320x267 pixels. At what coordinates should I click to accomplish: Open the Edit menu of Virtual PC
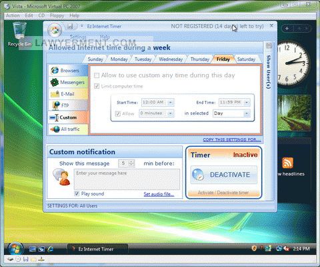tap(29, 15)
